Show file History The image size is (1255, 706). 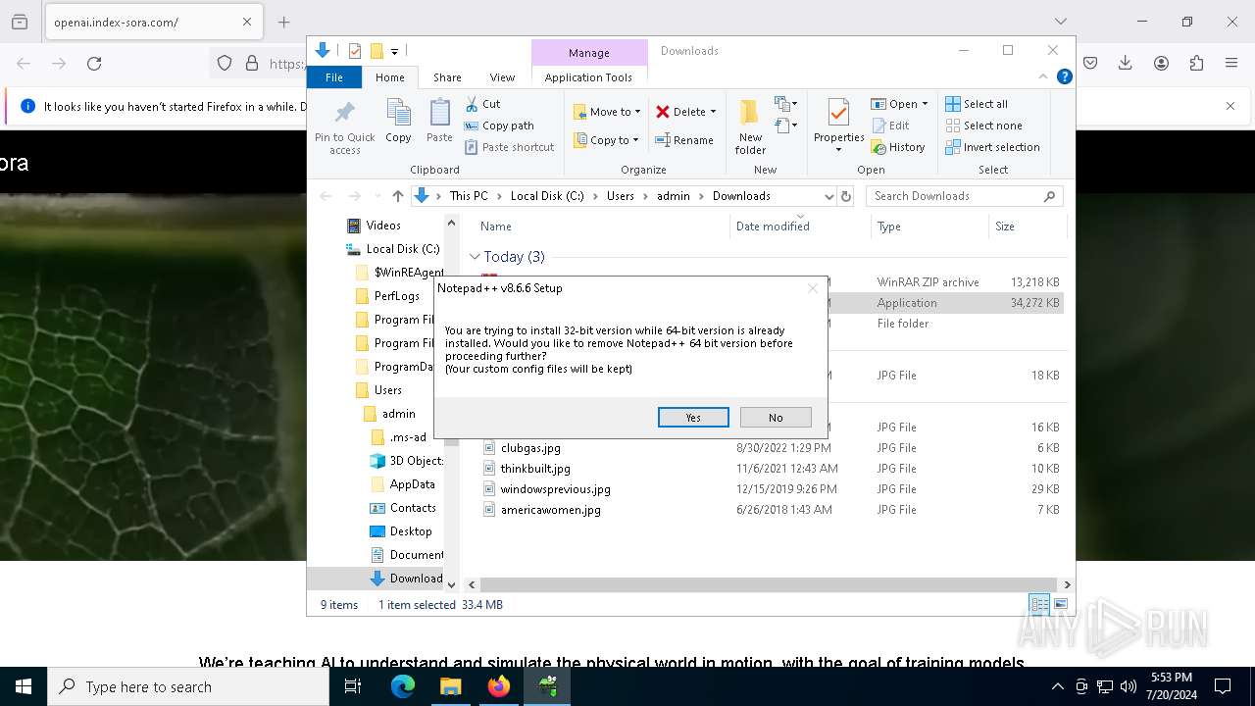[x=898, y=147]
